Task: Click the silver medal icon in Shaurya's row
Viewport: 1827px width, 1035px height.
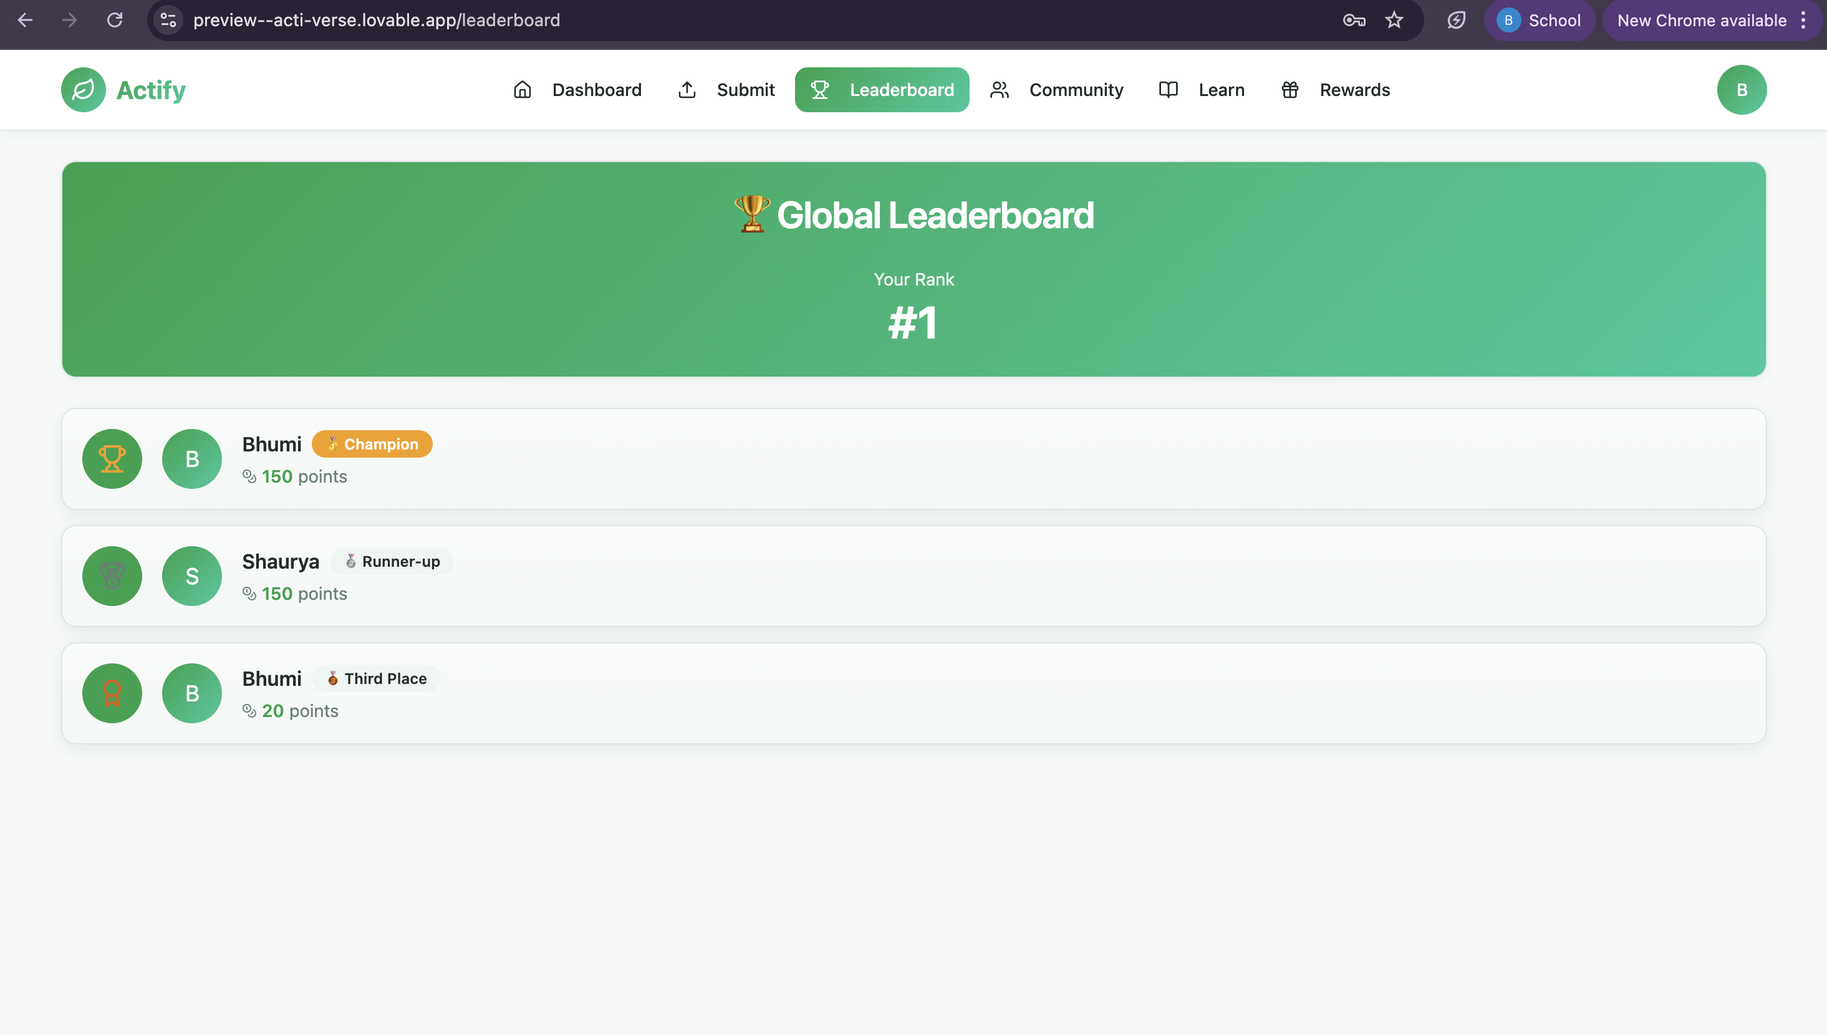Action: point(112,575)
